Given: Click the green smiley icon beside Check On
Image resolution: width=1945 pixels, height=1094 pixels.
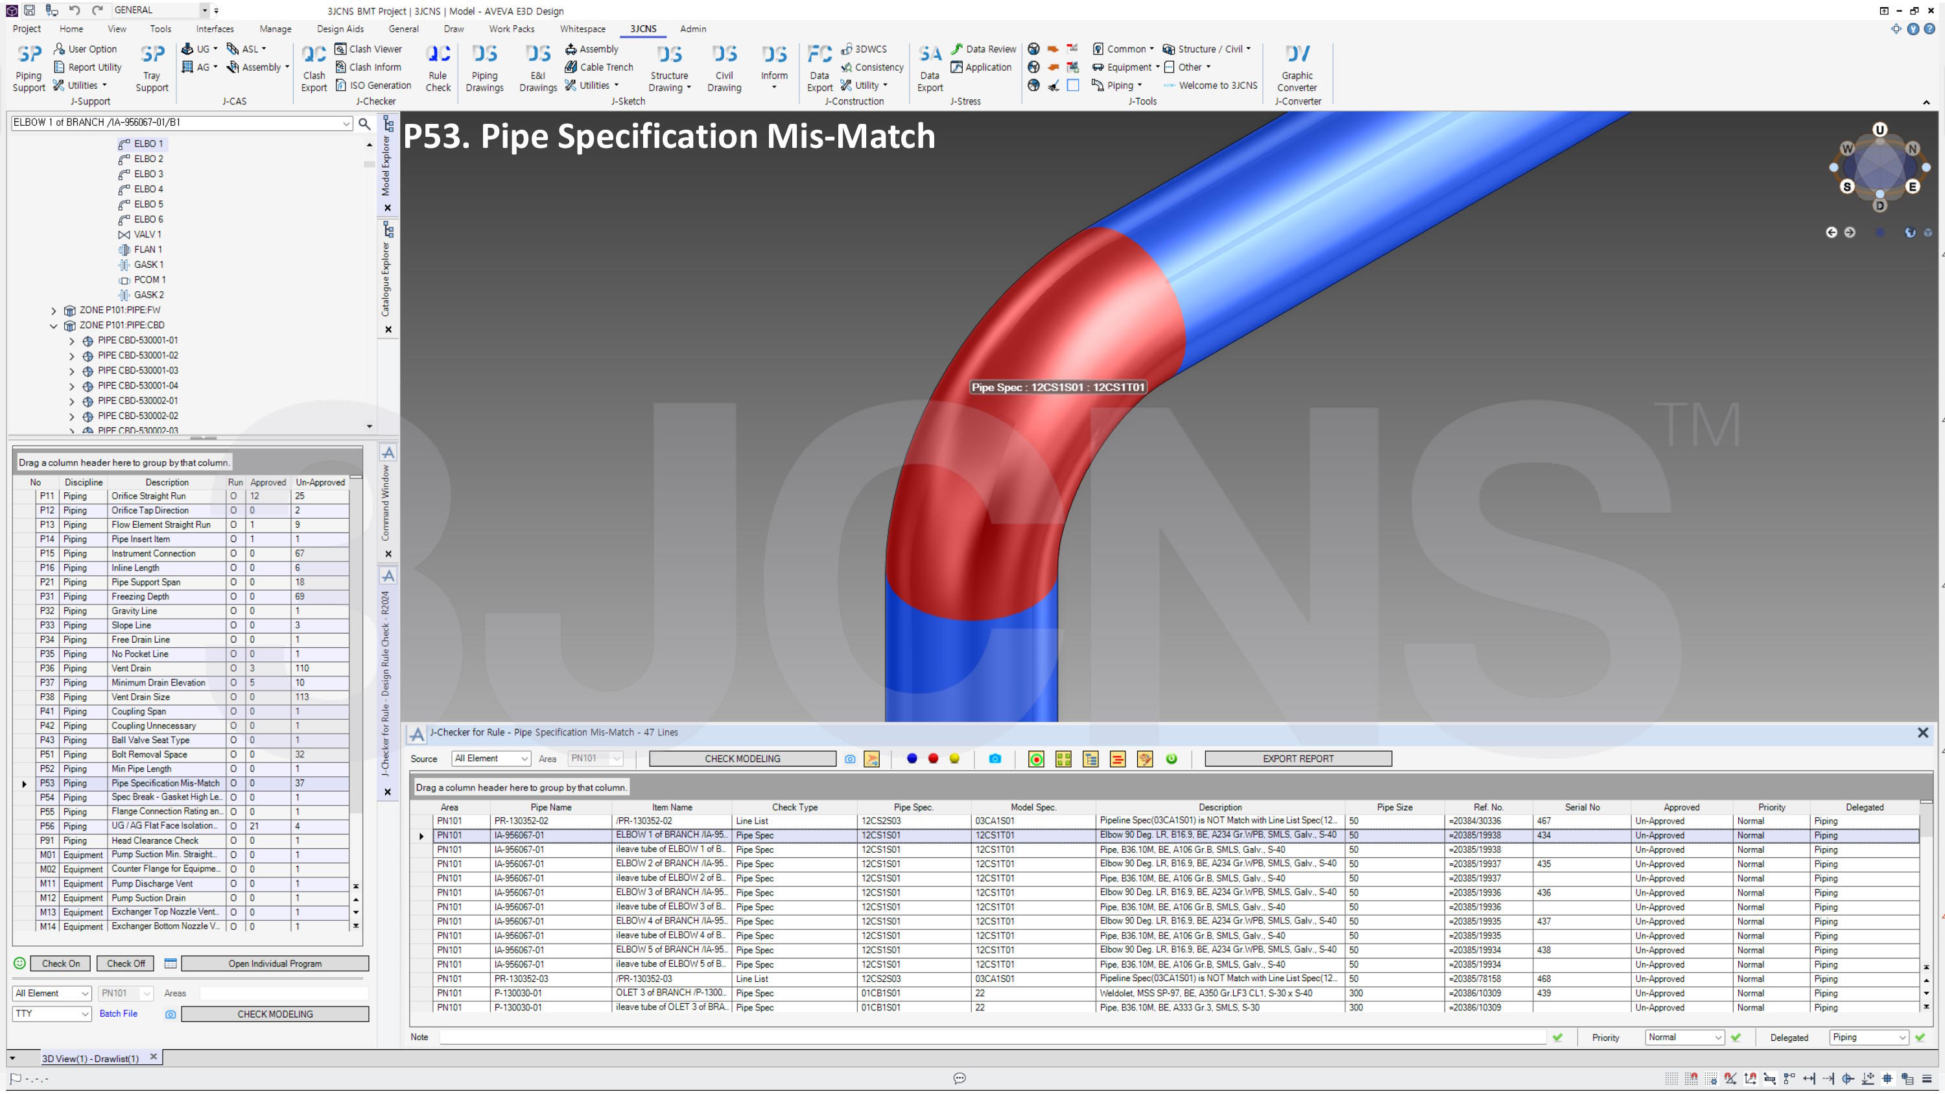Looking at the screenshot, I should coord(19,964).
